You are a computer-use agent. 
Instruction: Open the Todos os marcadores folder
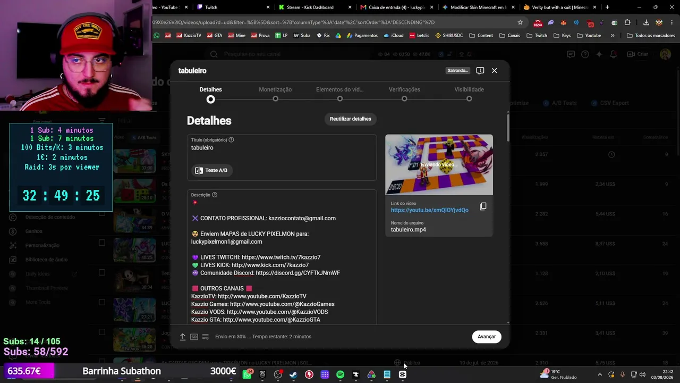[651, 36]
